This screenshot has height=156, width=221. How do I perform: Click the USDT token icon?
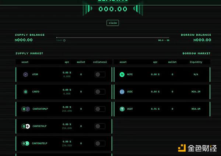coord(122,109)
